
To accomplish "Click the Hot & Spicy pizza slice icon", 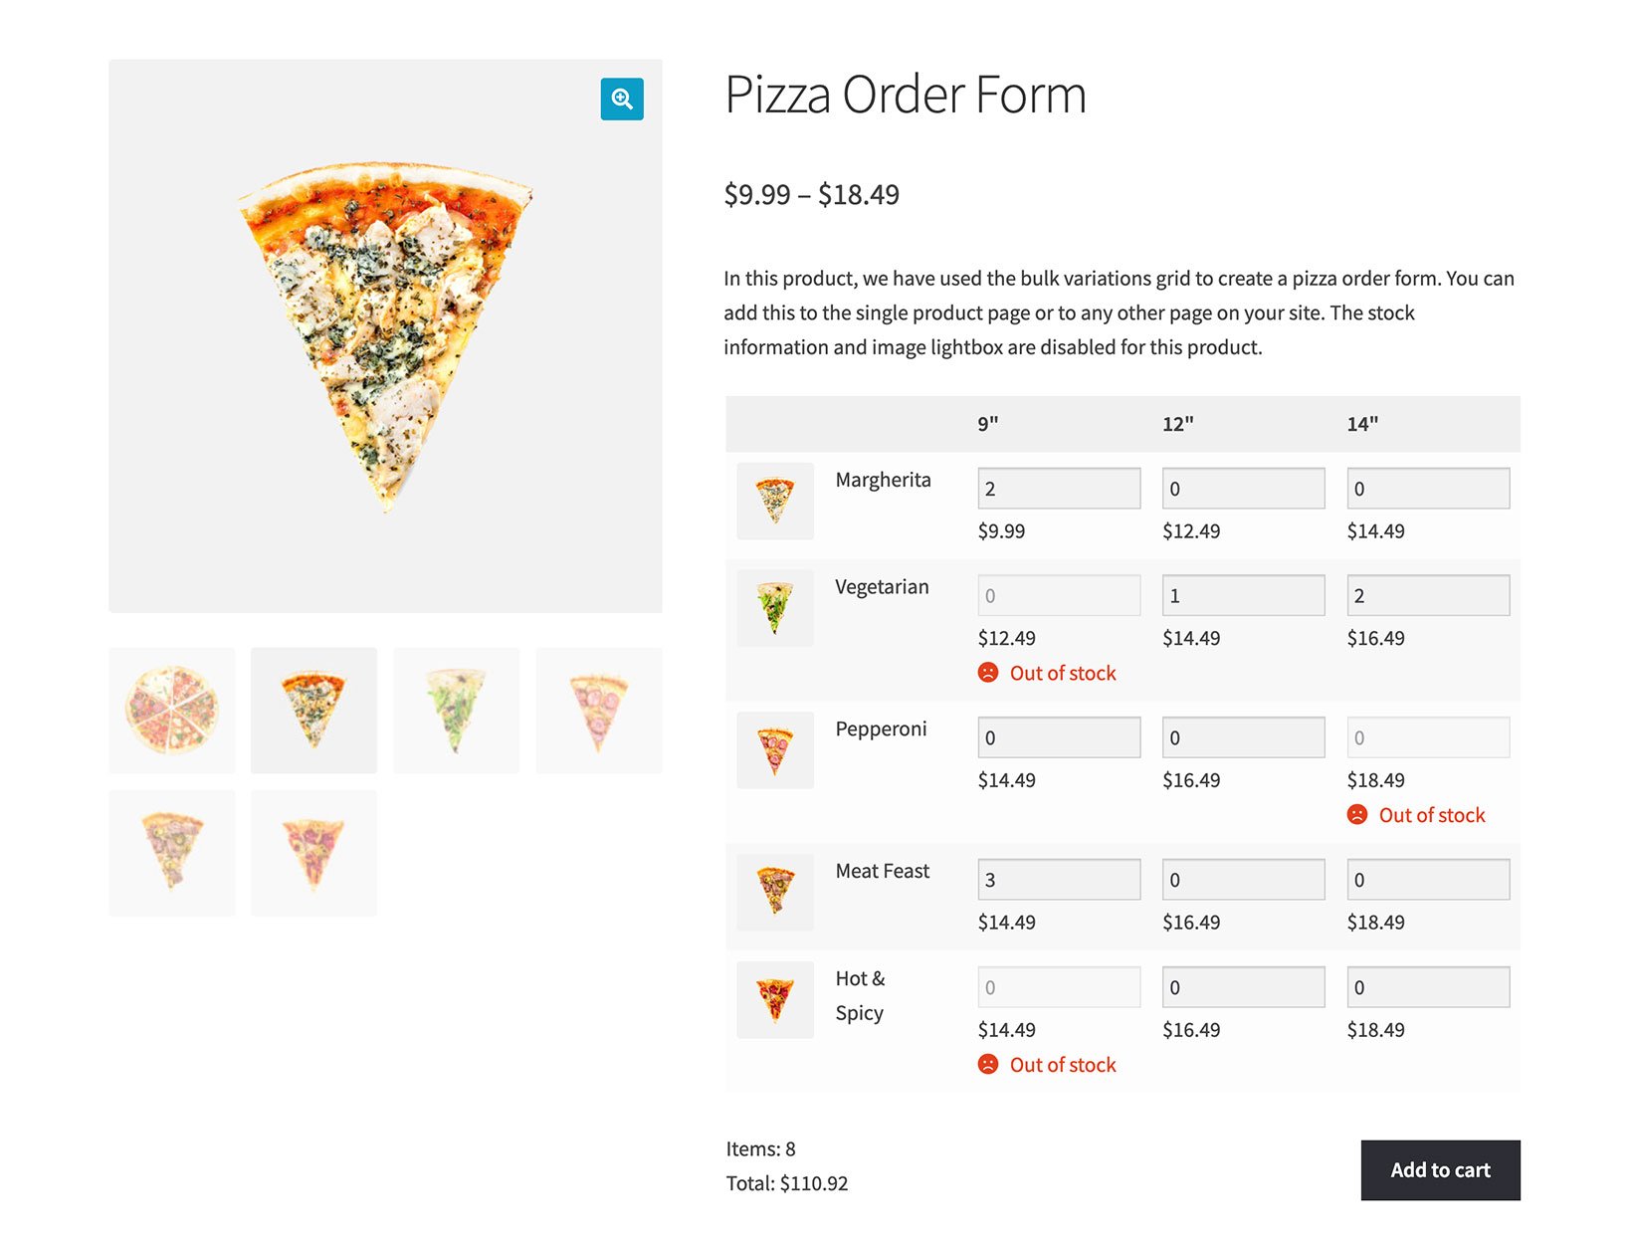I will pyautogui.click(x=774, y=999).
